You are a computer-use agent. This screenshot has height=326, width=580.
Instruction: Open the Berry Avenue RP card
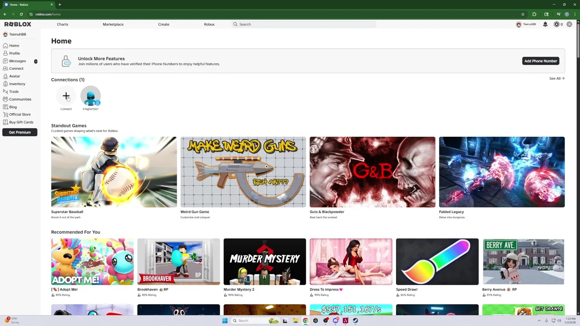(523, 268)
